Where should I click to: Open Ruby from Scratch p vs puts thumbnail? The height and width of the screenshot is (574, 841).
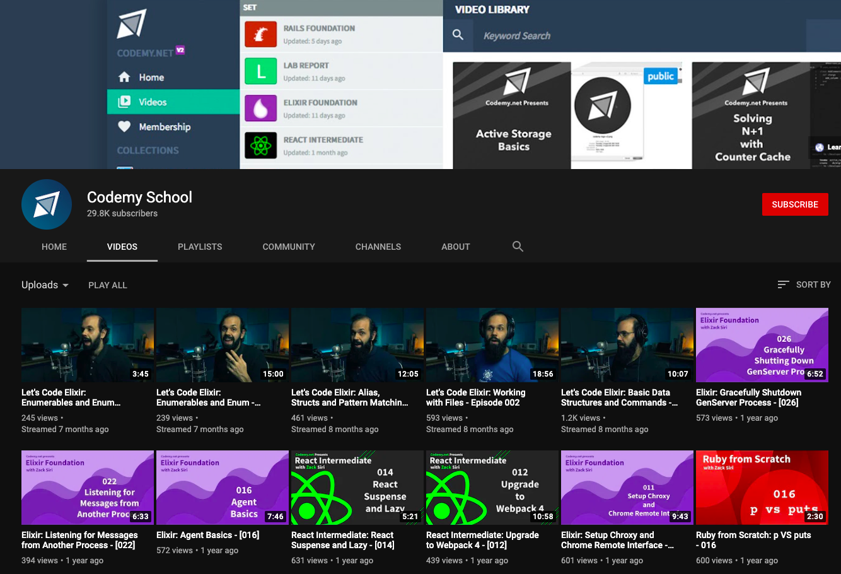click(762, 488)
